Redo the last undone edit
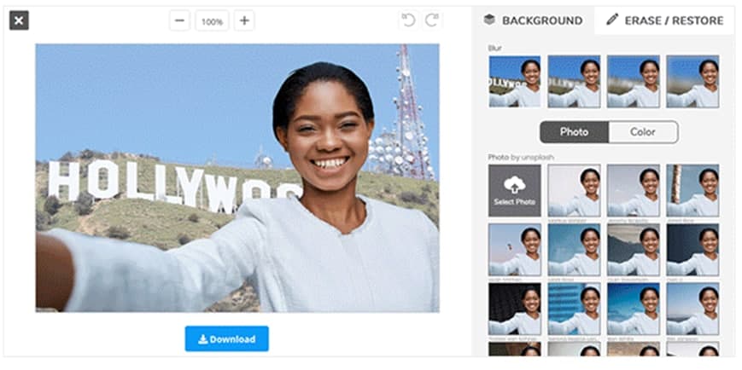Screen dimensions: 742x370 (432, 20)
